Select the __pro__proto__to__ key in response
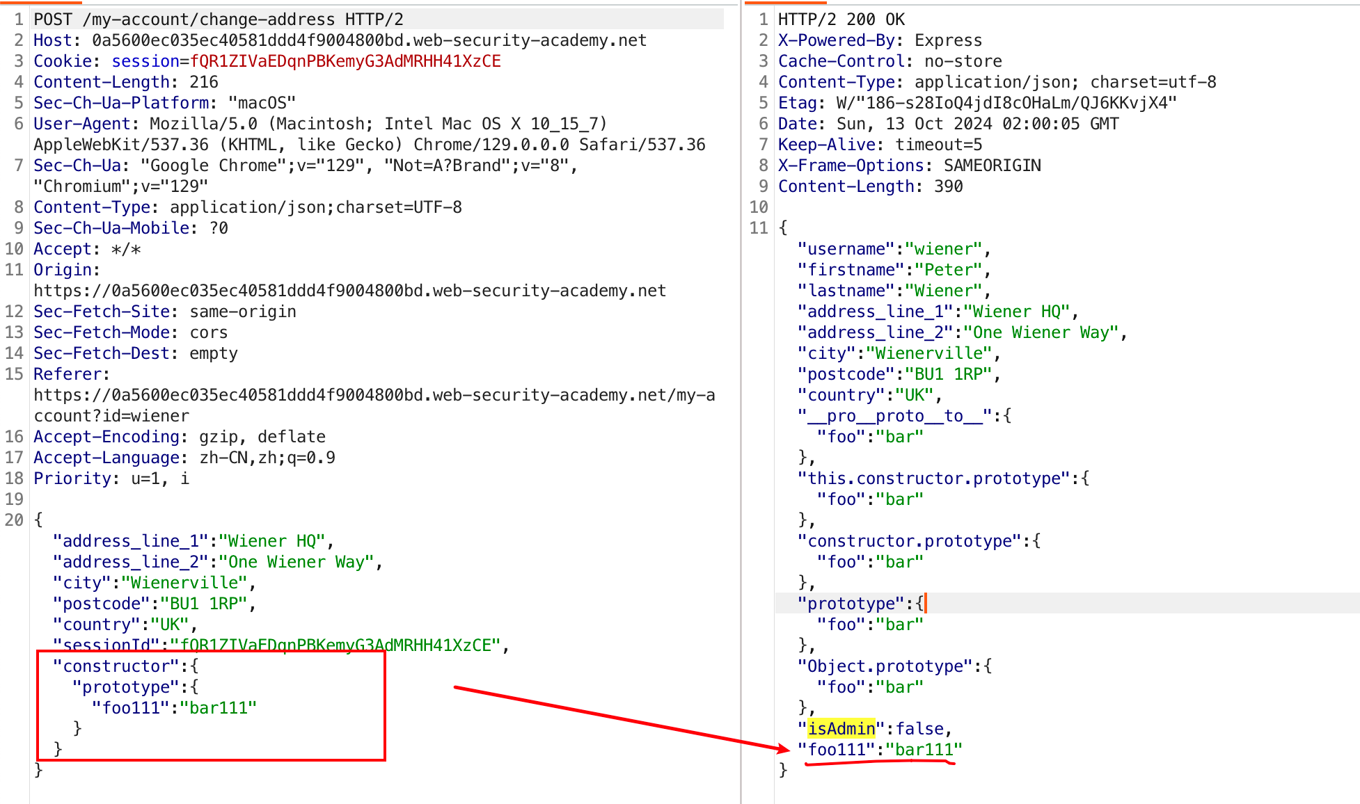 pyautogui.click(x=894, y=415)
